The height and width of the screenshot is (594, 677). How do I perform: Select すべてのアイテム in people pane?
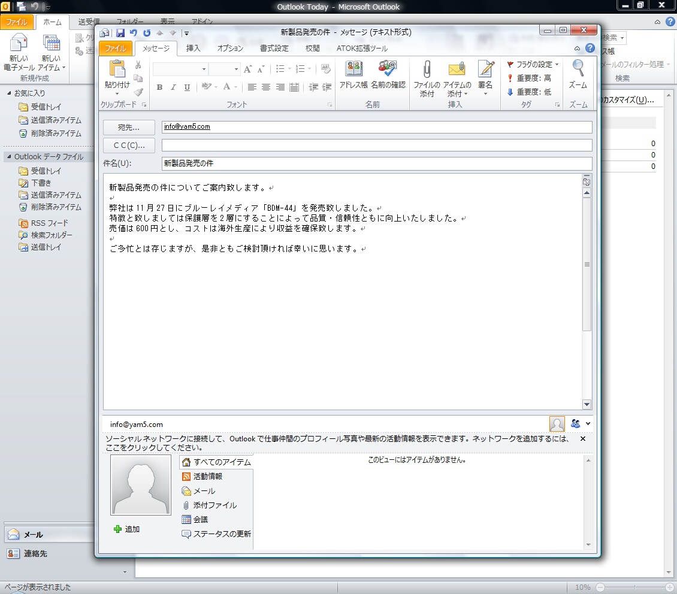coord(216,462)
